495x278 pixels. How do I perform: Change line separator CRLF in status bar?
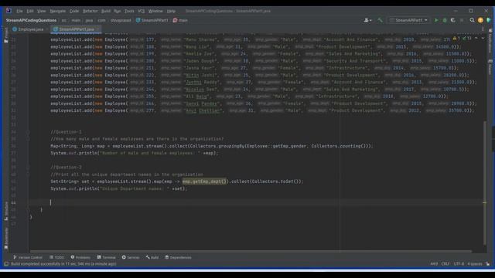(x=445, y=264)
